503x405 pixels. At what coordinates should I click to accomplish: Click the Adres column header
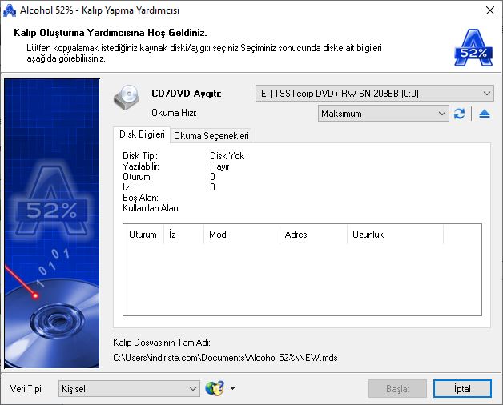tap(313, 235)
